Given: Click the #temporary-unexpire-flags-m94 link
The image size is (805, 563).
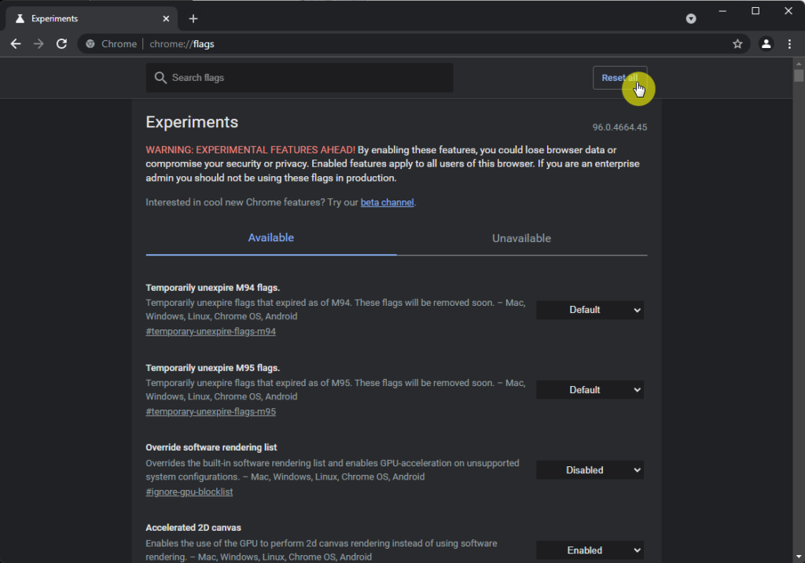Looking at the screenshot, I should click(211, 331).
